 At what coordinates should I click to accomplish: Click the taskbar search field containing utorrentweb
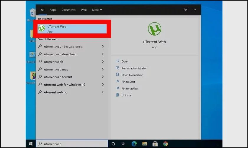coord(72,144)
